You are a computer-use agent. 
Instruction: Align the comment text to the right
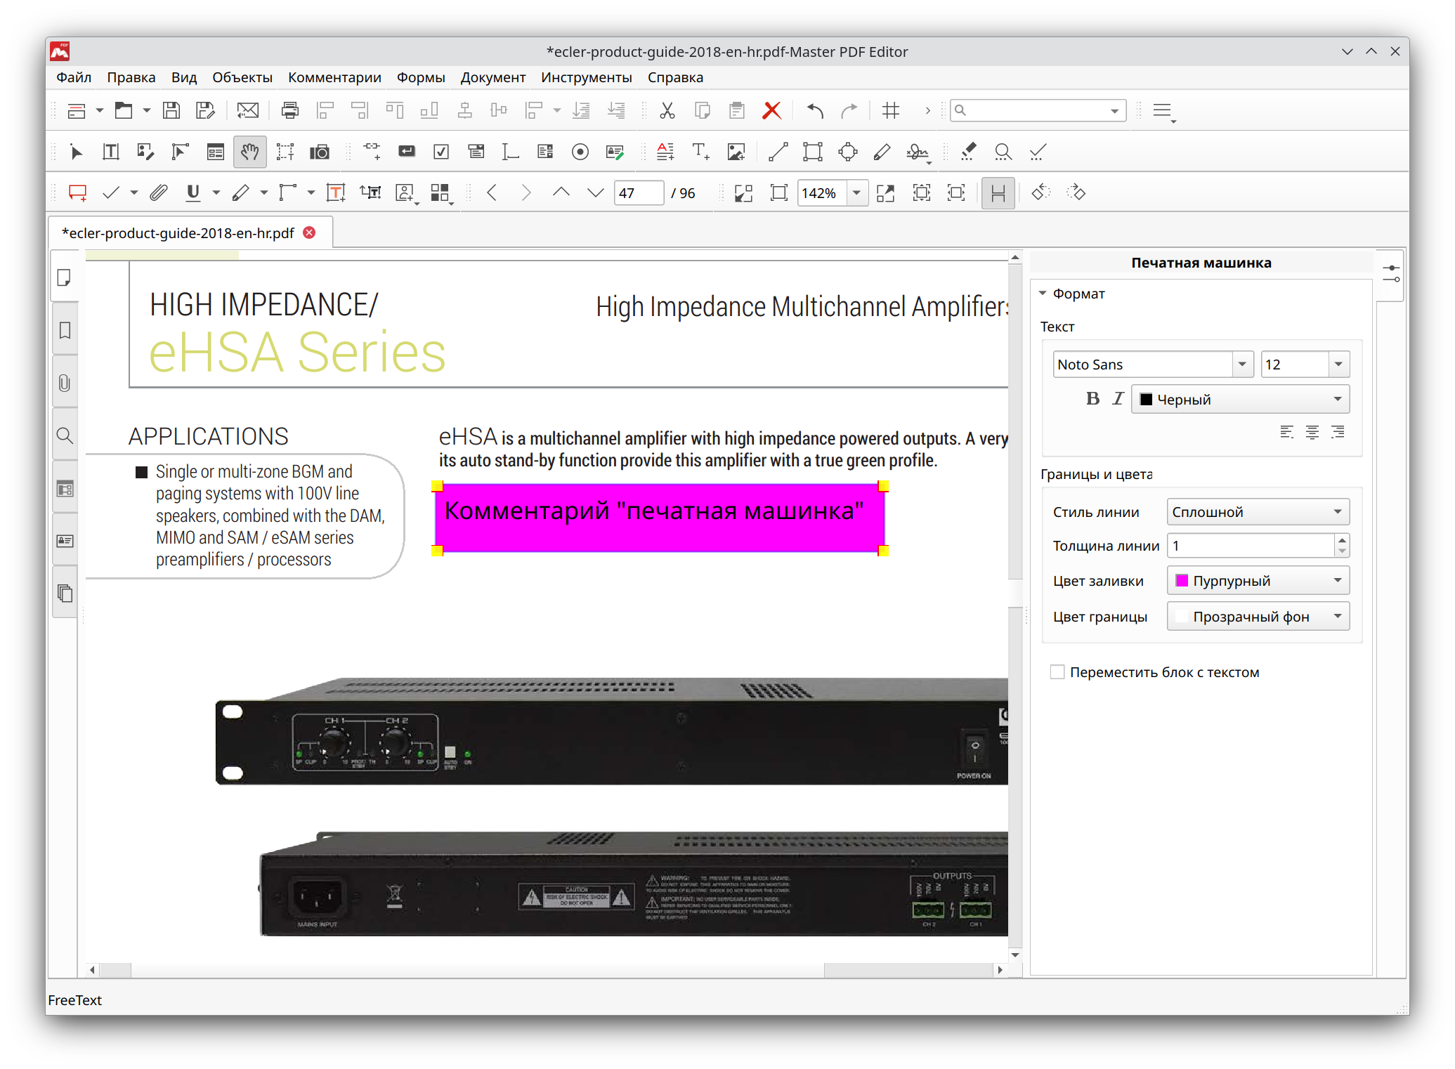tap(1338, 432)
